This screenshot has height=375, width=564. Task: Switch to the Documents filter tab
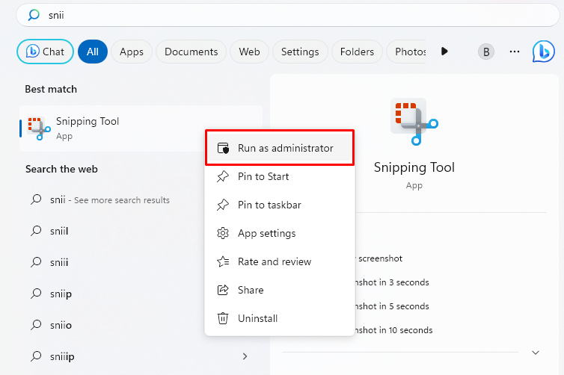[x=191, y=52]
